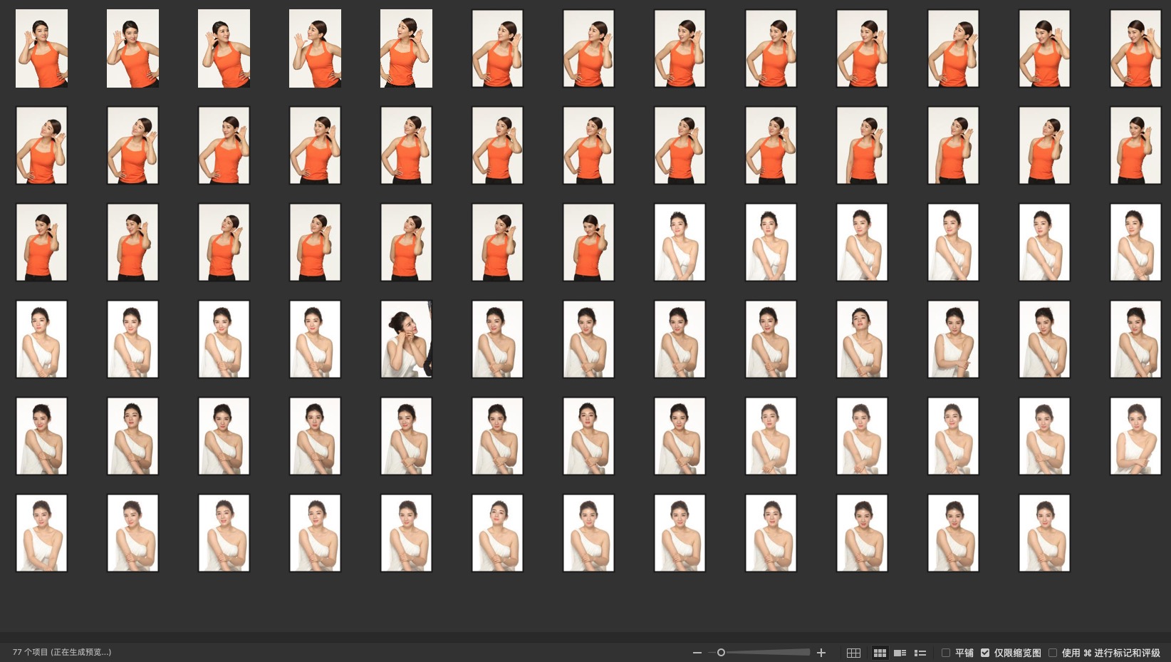
Task: Select the first thumbnail in the bottom row
Action: (x=41, y=533)
